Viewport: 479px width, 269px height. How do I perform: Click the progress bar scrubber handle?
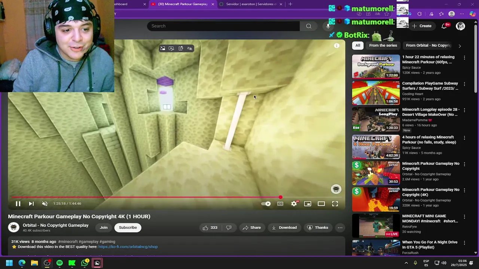point(281,197)
